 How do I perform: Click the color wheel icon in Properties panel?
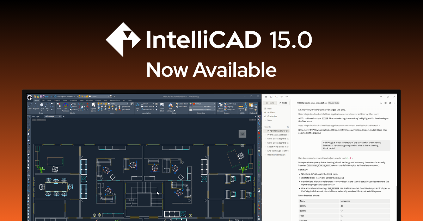tap(191, 104)
